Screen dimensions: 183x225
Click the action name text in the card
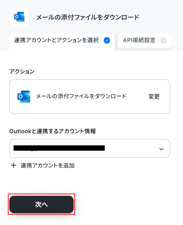point(81,96)
